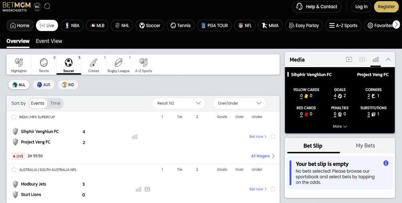Viewport: 402px width, 203px height.
Task: Open stats icon for Modbury Jets match
Action: (139, 189)
